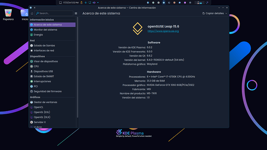Click the kernel version 6.4.0-150600.9-default
Viewport: 267px width, 150px height.
[x=165, y=60]
